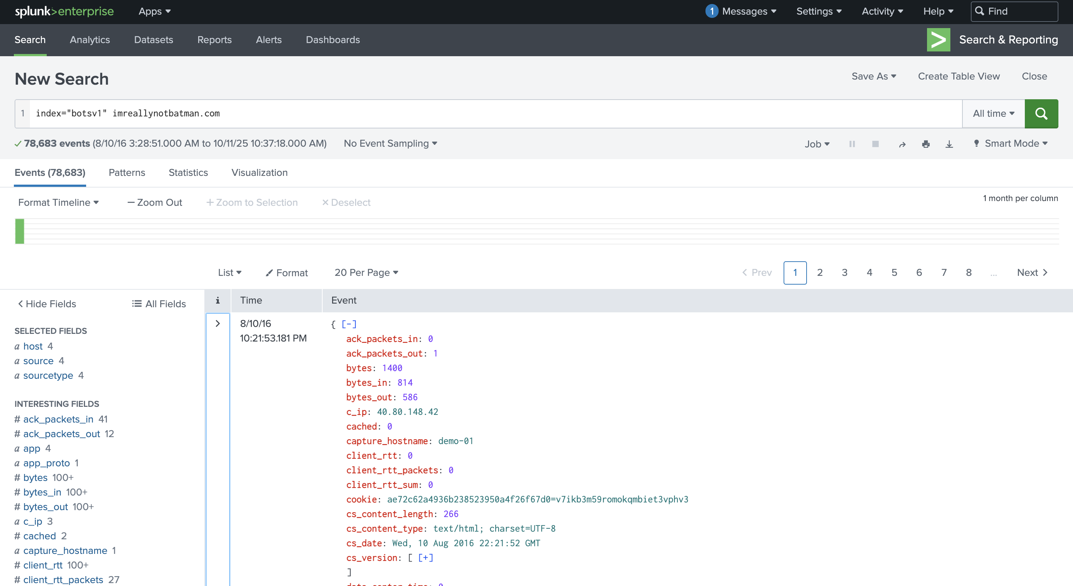Expand first event row details chevron
The height and width of the screenshot is (586, 1073).
pyautogui.click(x=218, y=324)
